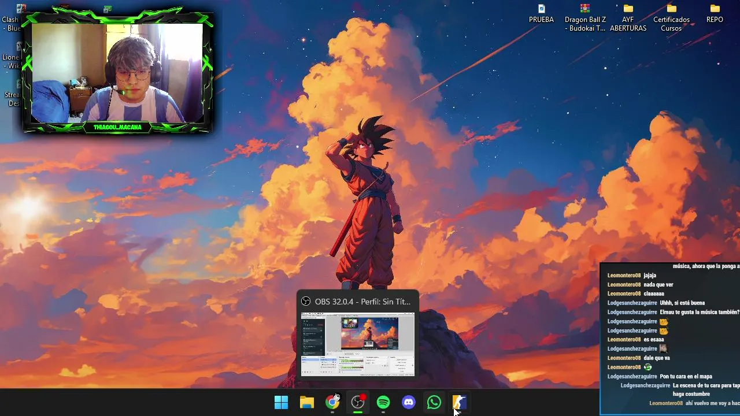This screenshot has height=416, width=740.
Task: Click the chat message 'jajaja'
Action: [x=650, y=276]
